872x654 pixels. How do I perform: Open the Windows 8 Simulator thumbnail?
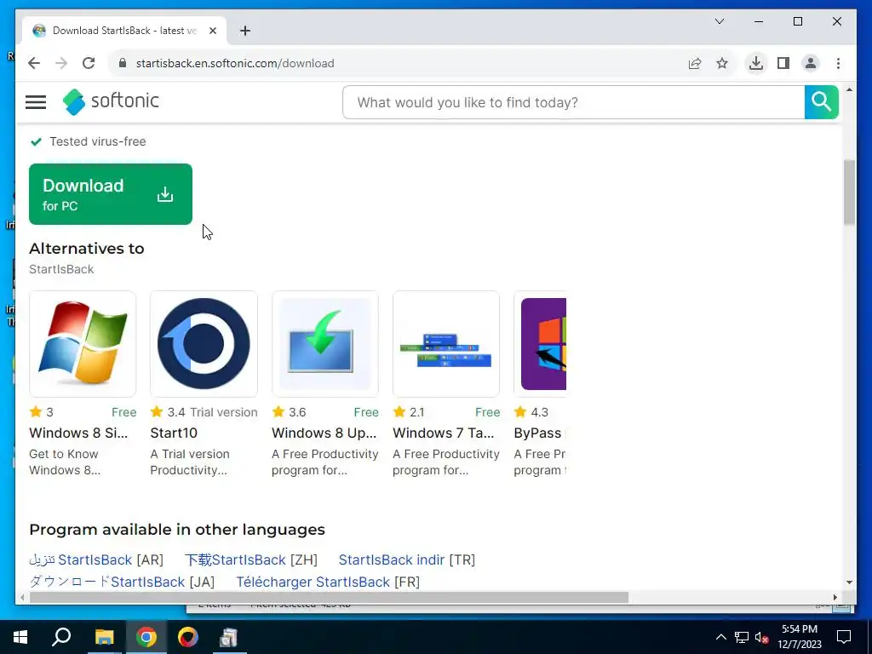click(x=83, y=344)
